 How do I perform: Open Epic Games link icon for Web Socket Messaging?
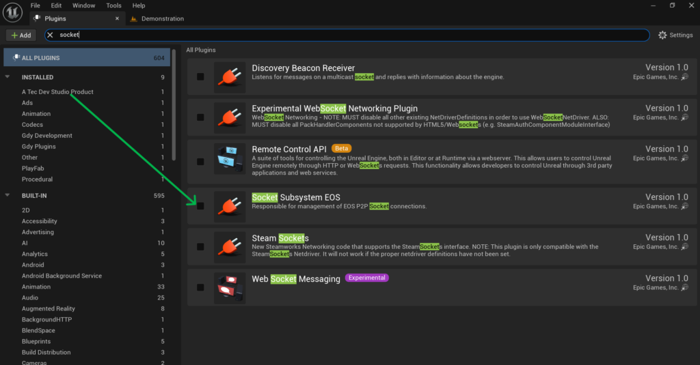coord(685,288)
